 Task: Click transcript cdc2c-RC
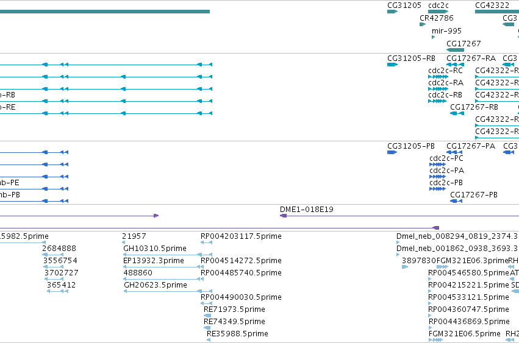pyautogui.click(x=445, y=71)
